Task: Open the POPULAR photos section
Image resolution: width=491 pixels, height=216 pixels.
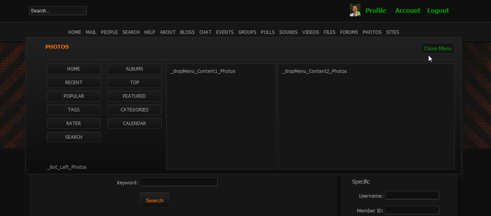Action: point(73,96)
